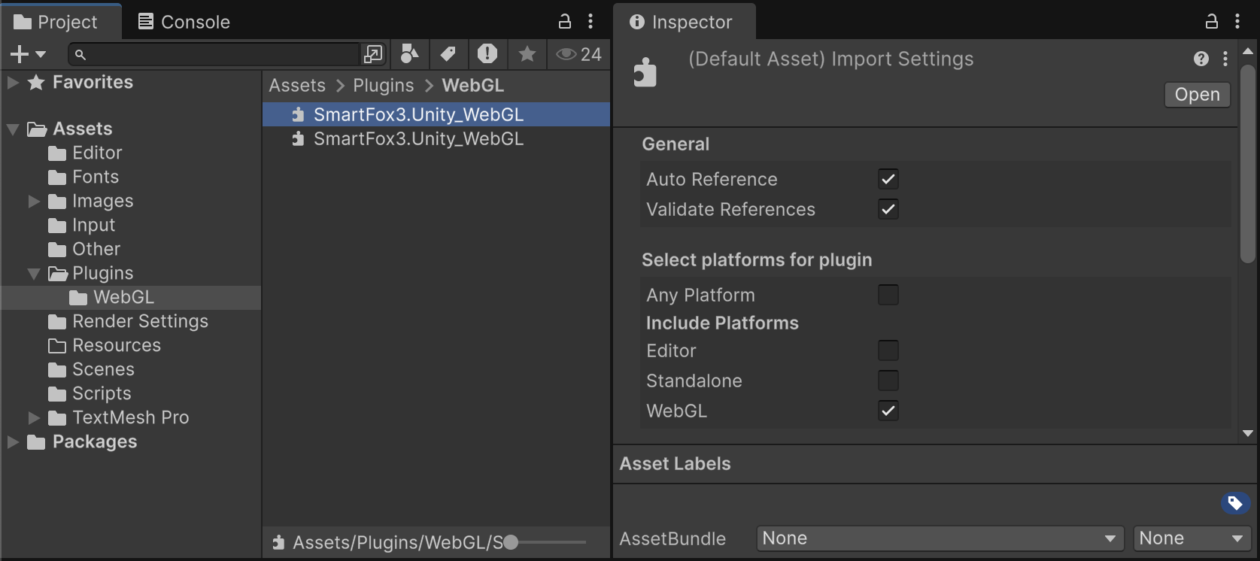Click the Assets breadcrumb link
1260x561 pixels.
(297, 86)
